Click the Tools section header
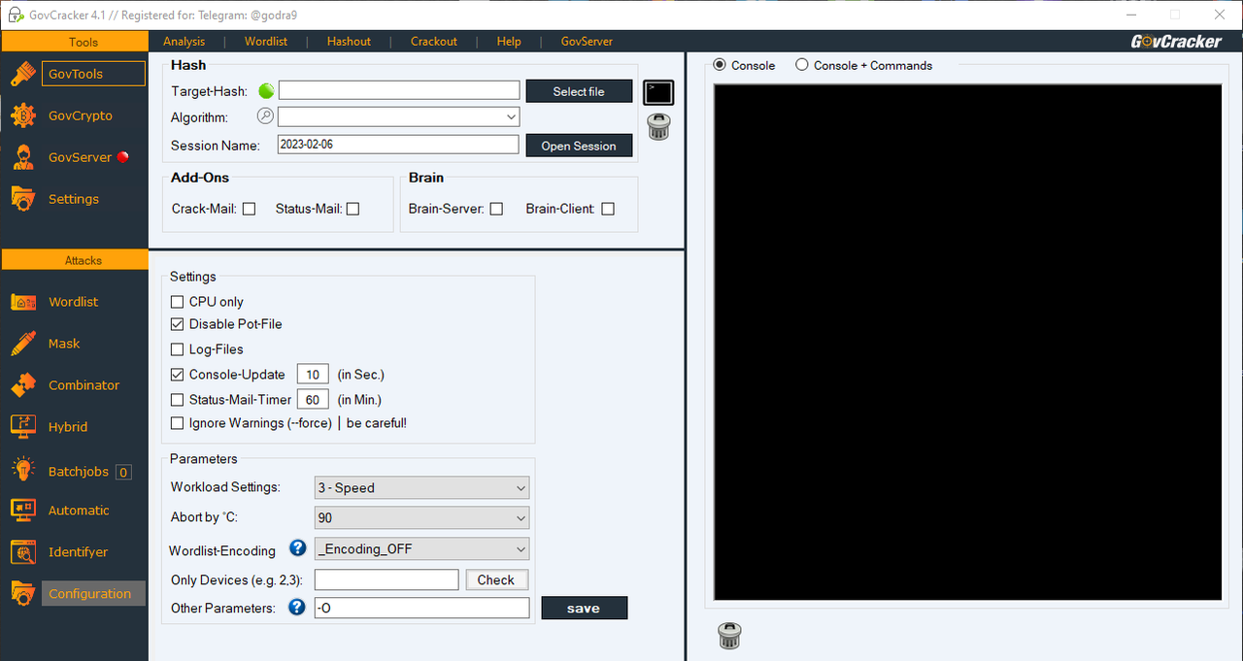Screen dimensions: 1243x661 tap(74, 42)
